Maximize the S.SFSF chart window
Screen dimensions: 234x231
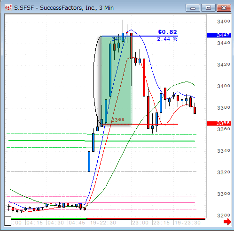(x=208, y=8)
